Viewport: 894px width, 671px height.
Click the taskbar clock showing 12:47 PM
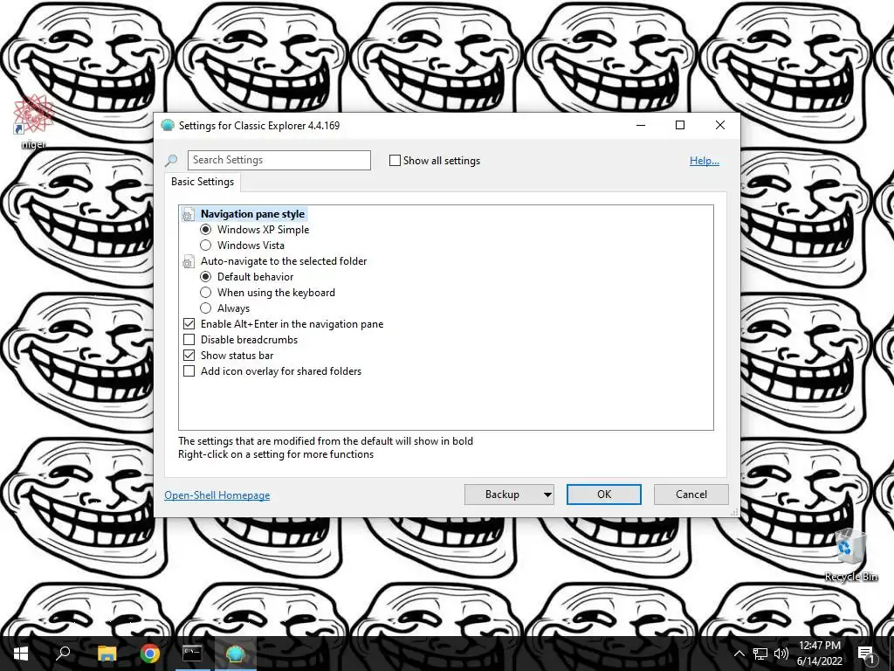[819, 646]
